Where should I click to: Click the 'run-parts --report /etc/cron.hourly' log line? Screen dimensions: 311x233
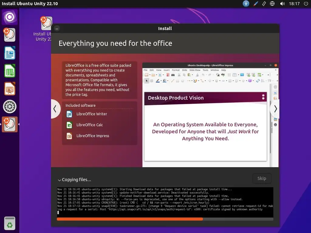click(x=133, y=203)
